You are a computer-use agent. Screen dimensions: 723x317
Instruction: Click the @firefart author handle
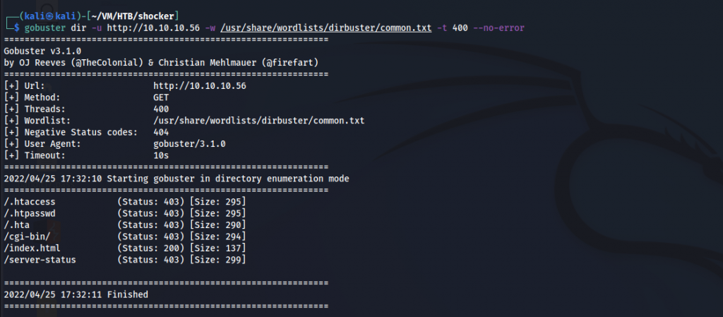(288, 63)
